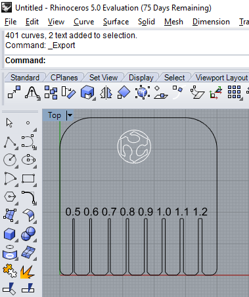Screen dimensions: 249x297
Task: Click the 0.5 text label in viewport
Action: tap(73, 211)
